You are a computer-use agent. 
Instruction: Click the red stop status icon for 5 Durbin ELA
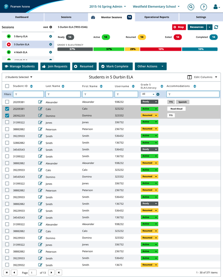[9, 44]
